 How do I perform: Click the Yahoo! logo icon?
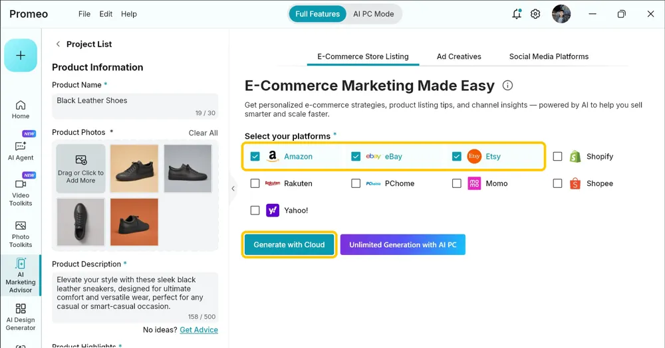coord(272,211)
